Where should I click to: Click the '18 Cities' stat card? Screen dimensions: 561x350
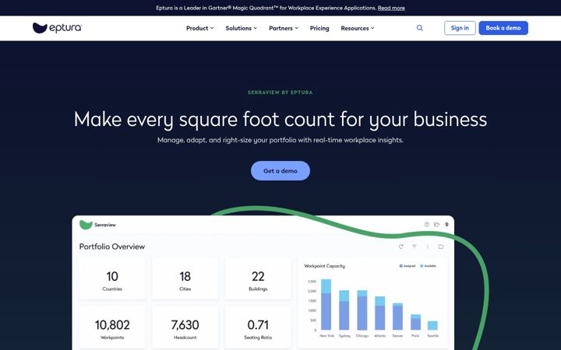click(x=185, y=279)
